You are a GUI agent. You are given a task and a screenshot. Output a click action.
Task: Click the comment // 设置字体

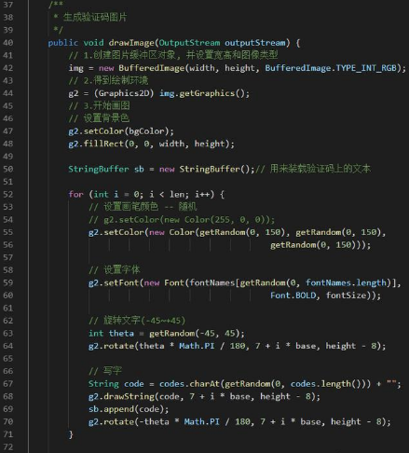click(115, 269)
